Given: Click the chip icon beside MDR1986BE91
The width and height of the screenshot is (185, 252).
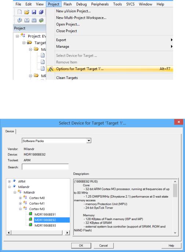Looking at the screenshot, I should coord(30,214).
